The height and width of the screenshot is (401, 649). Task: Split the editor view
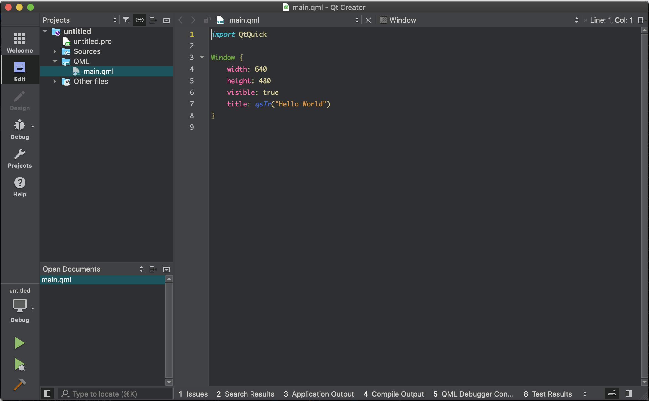(x=642, y=20)
